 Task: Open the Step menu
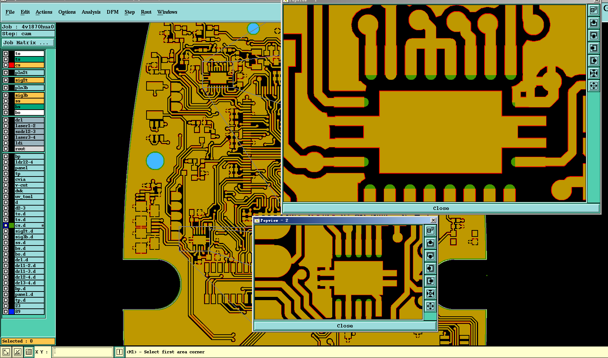tap(130, 12)
